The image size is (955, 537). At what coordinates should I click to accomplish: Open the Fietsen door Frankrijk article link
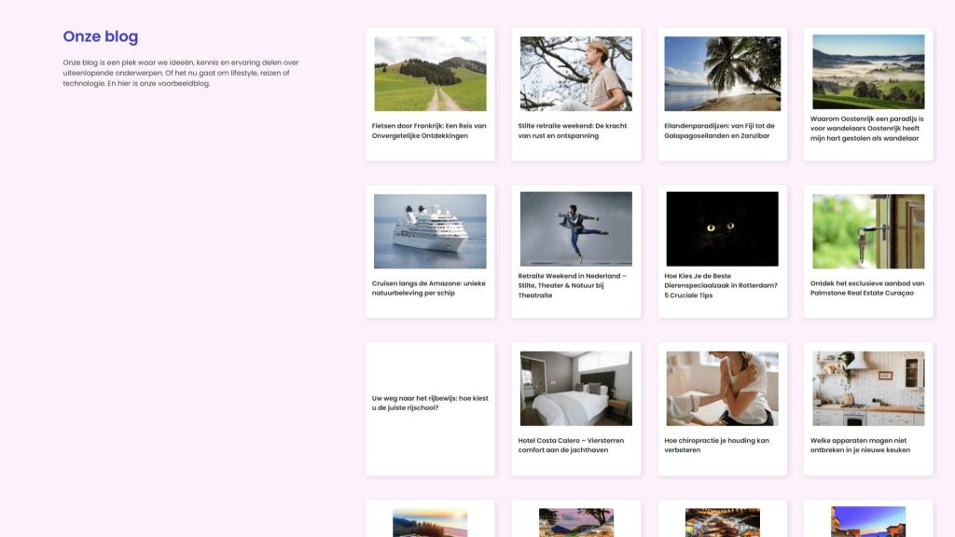(x=429, y=131)
